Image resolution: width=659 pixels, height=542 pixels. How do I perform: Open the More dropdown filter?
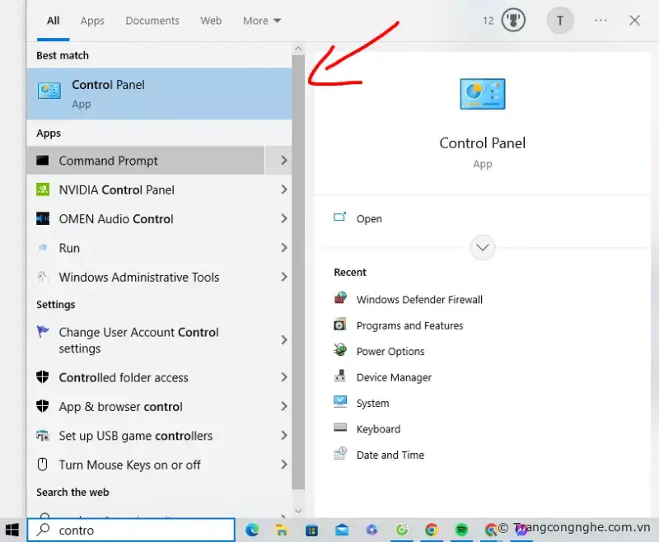click(262, 21)
